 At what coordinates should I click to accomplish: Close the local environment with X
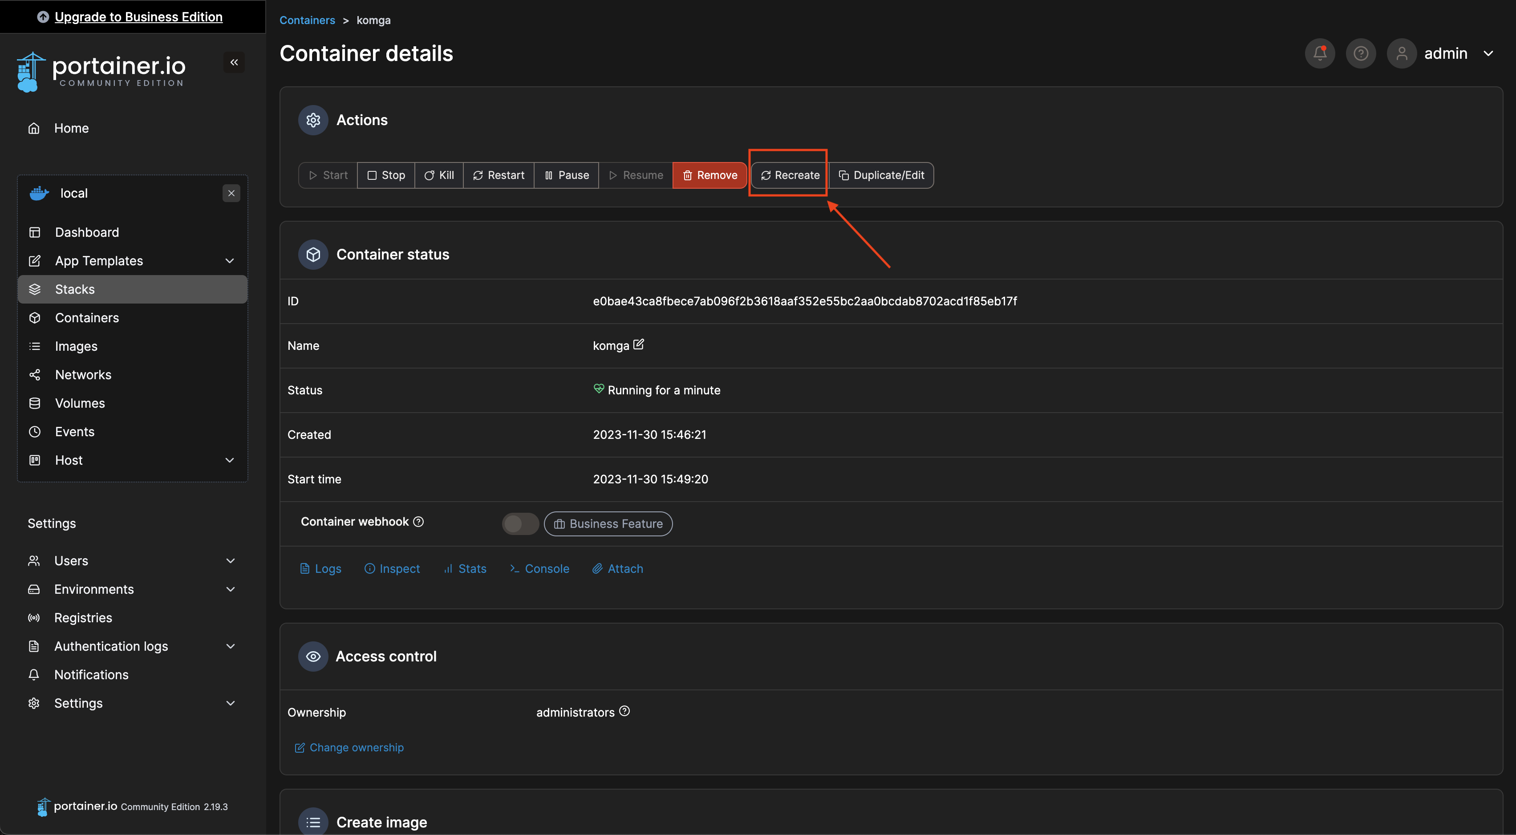click(x=231, y=193)
